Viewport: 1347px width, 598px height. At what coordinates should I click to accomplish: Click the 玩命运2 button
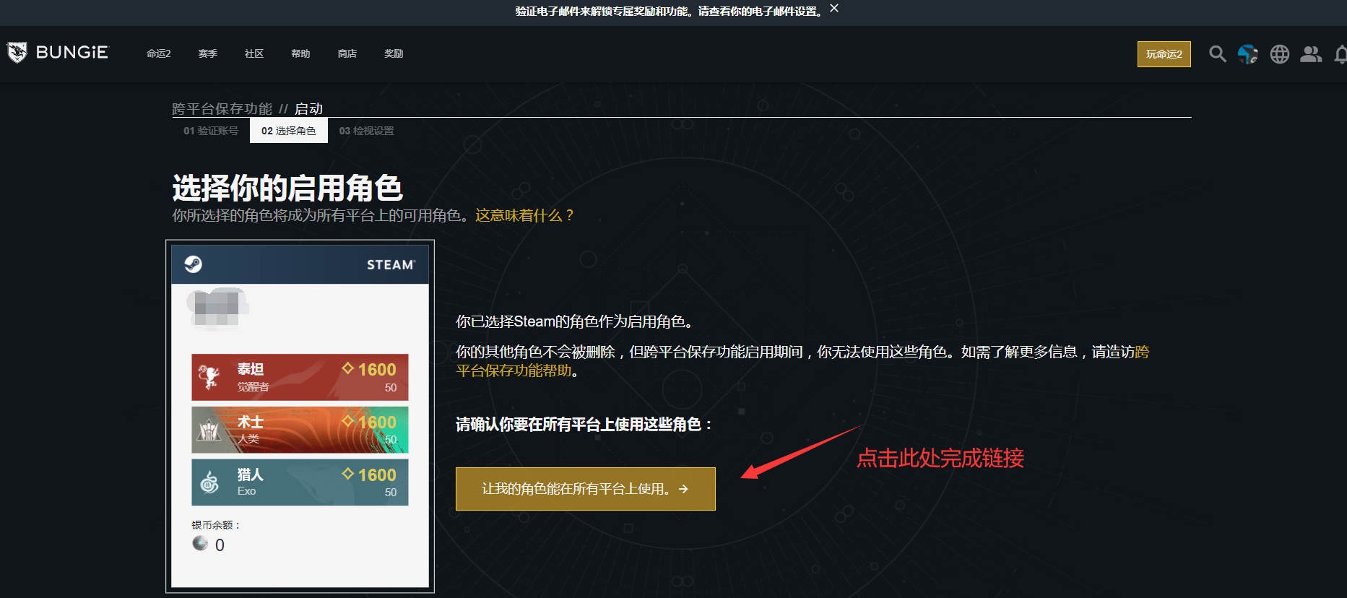(x=1164, y=54)
